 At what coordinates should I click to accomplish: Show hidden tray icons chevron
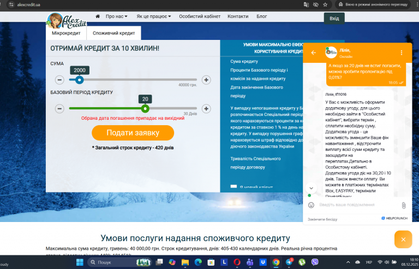[x=348, y=262]
